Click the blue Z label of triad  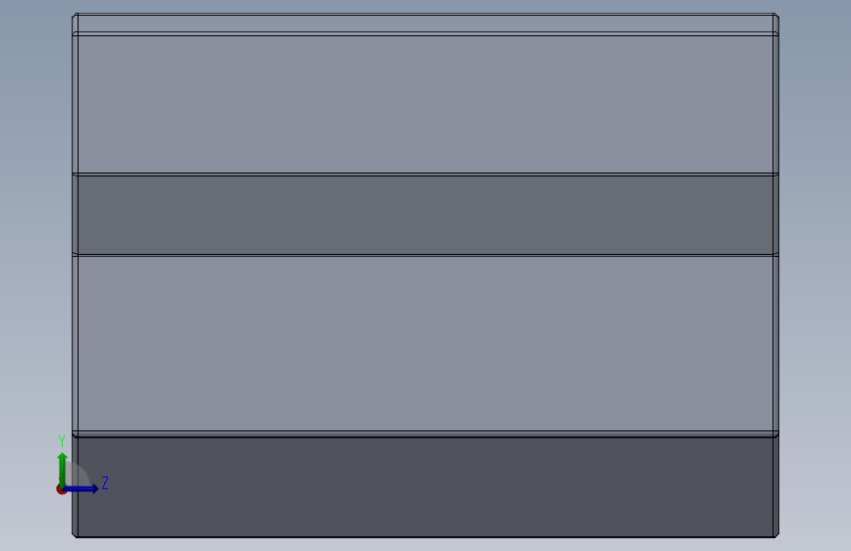[x=105, y=482]
